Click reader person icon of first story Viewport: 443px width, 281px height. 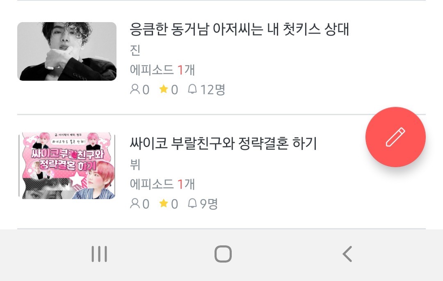pos(135,89)
